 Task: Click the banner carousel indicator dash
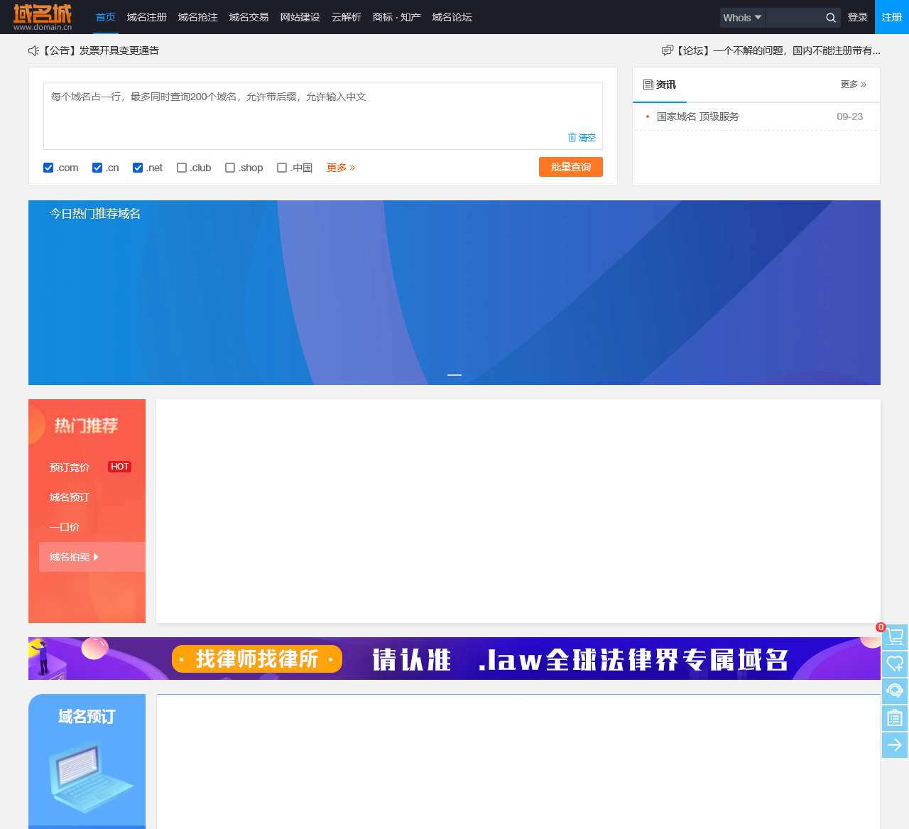[x=454, y=374]
